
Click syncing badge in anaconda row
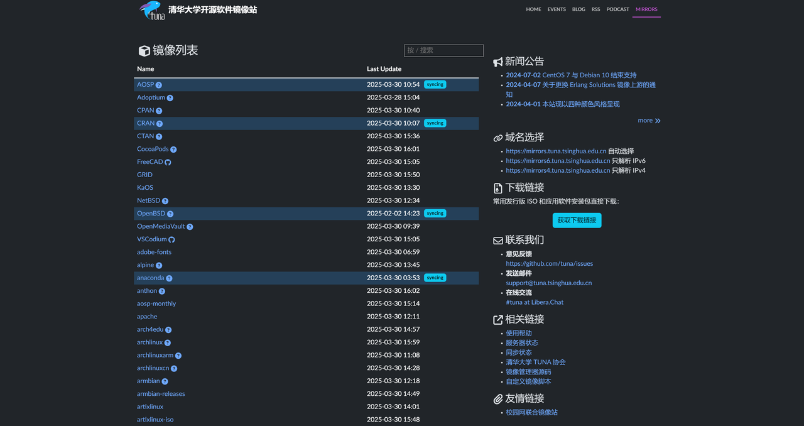(x=435, y=278)
